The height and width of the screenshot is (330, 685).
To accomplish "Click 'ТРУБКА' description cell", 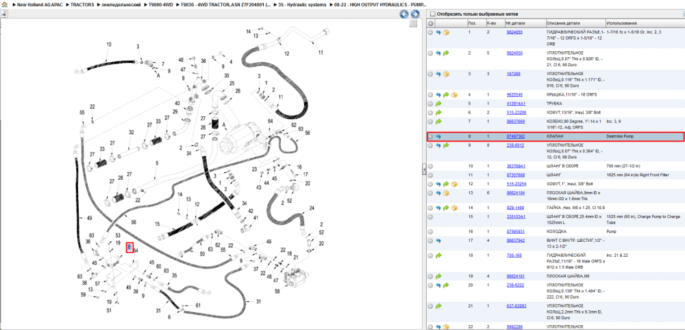I will (554, 104).
